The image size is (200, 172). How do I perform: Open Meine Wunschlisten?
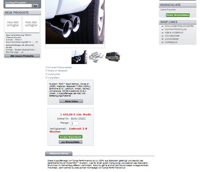[x=178, y=15]
